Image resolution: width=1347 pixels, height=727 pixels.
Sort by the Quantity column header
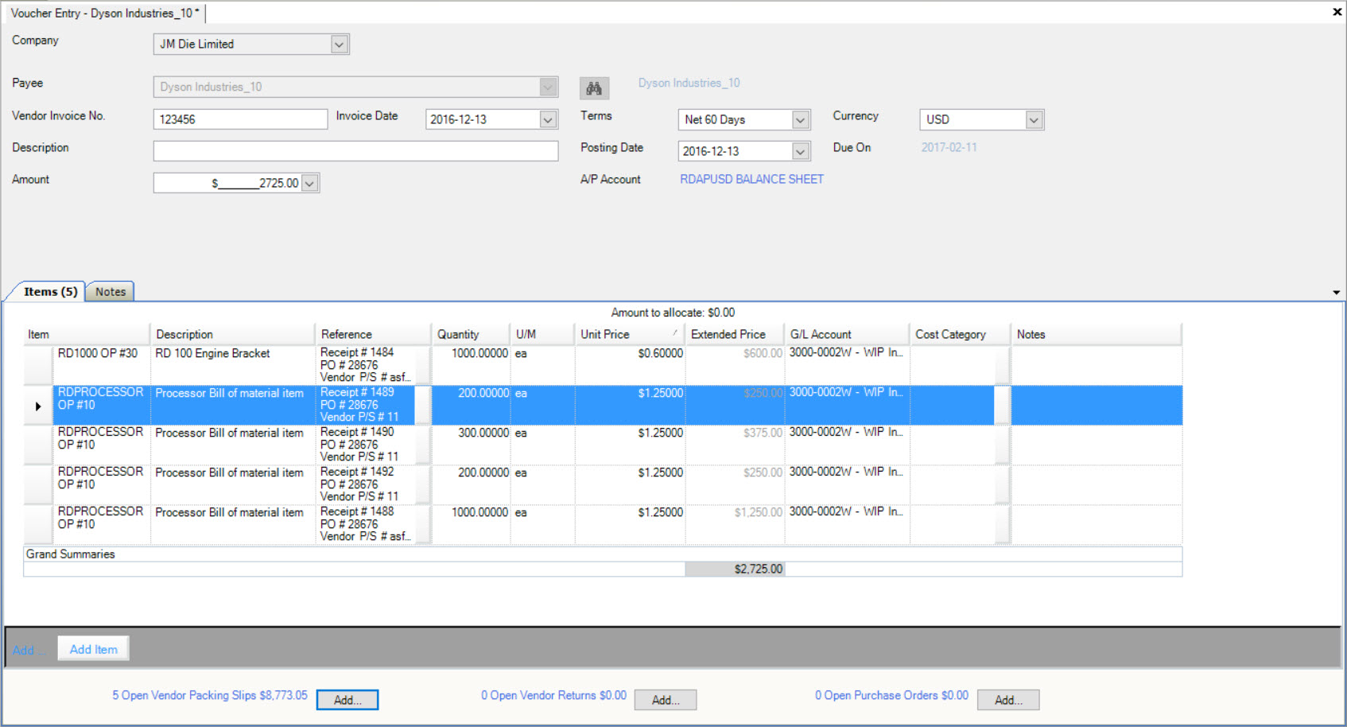coord(471,334)
